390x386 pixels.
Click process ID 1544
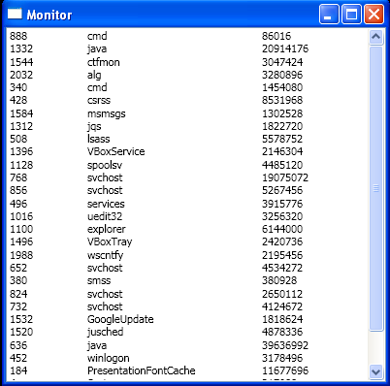click(21, 62)
